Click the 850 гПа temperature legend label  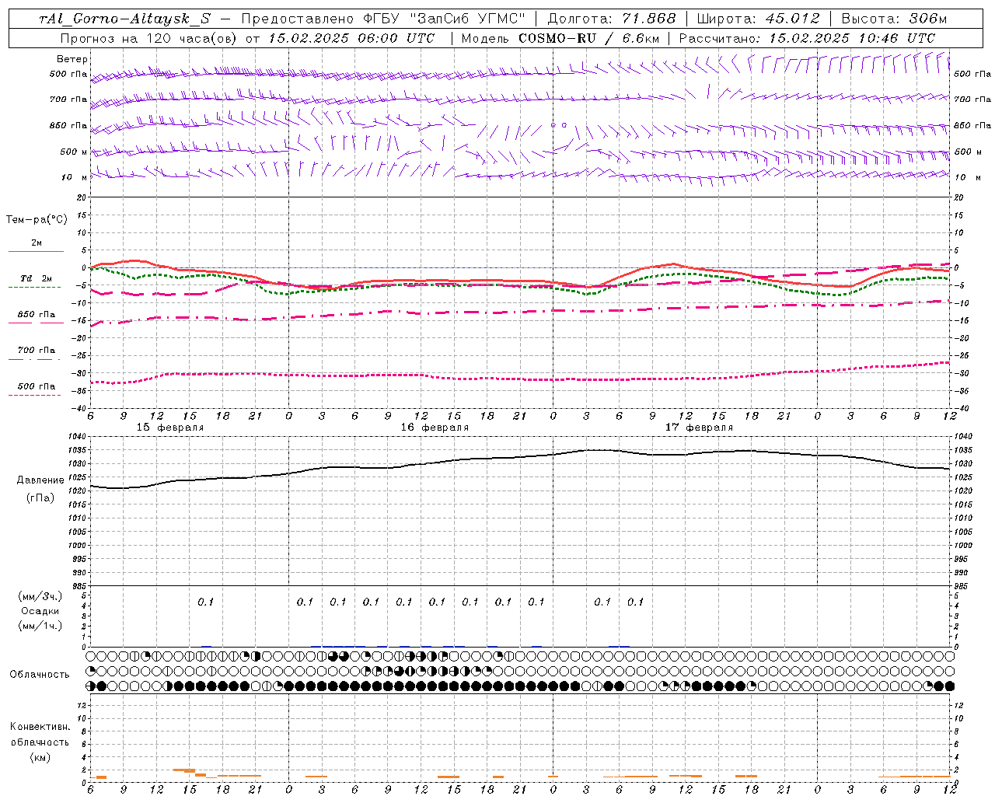[37, 315]
